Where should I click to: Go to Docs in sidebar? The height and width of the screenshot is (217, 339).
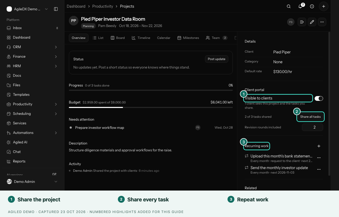click(32, 75)
